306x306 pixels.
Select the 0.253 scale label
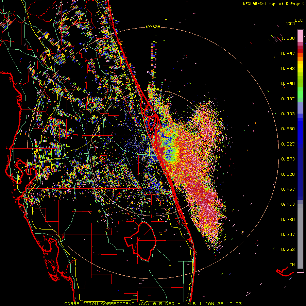pos(288,250)
